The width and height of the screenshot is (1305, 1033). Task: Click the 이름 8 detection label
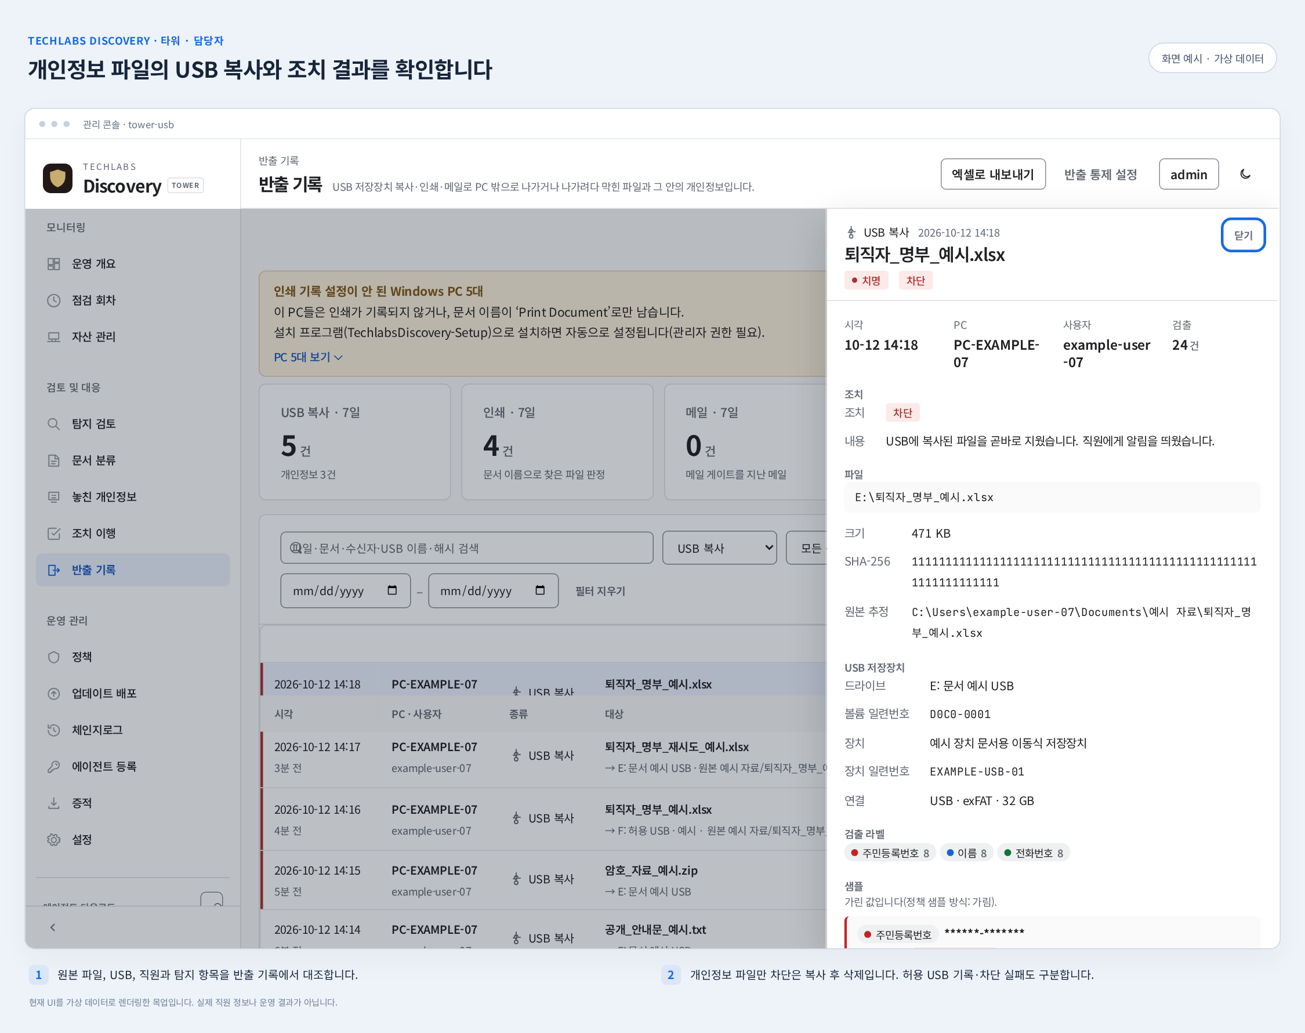click(x=966, y=853)
